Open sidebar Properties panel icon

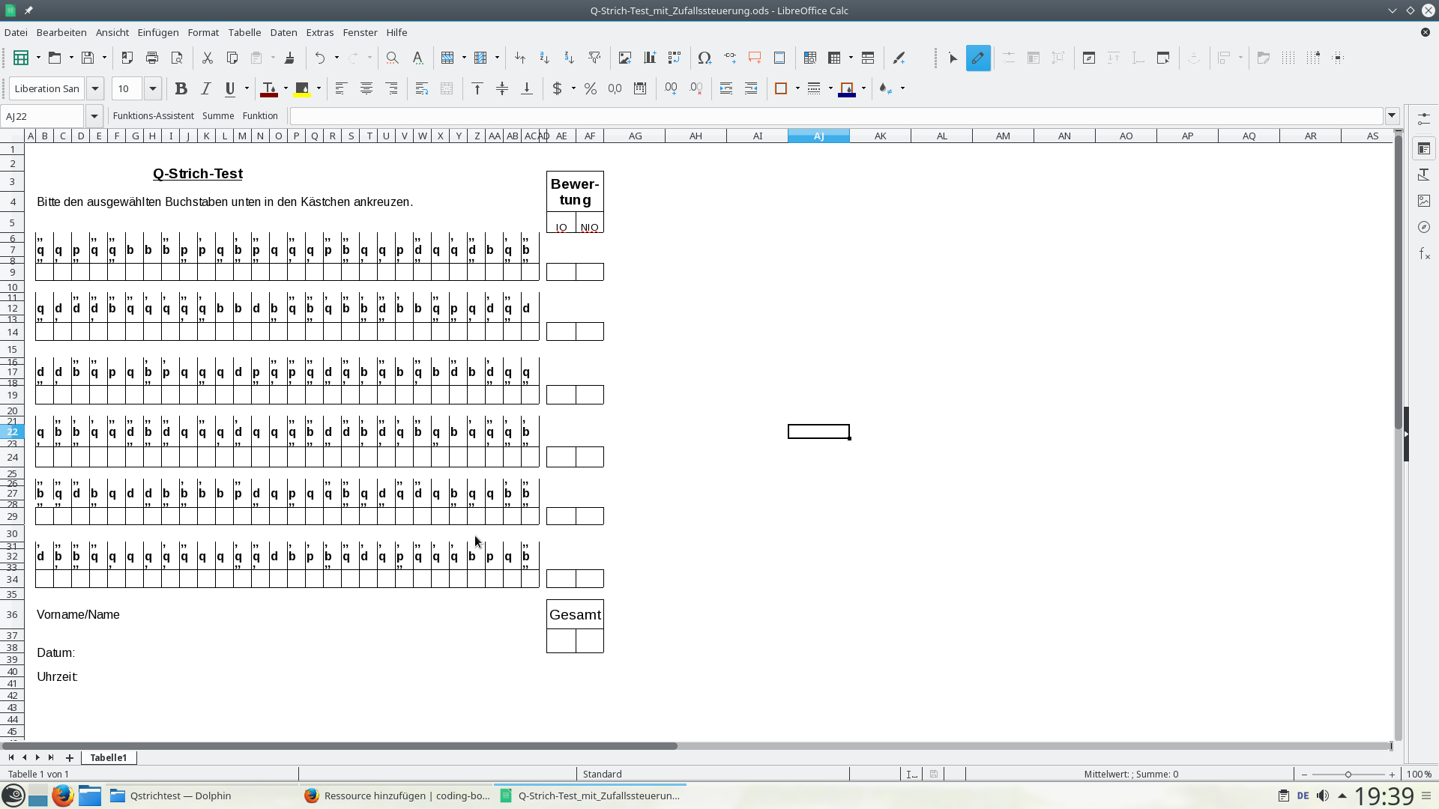coord(1424,148)
